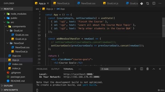Kill terminal using trash icon
This screenshot has height=92, width=165.
tap(147, 69)
